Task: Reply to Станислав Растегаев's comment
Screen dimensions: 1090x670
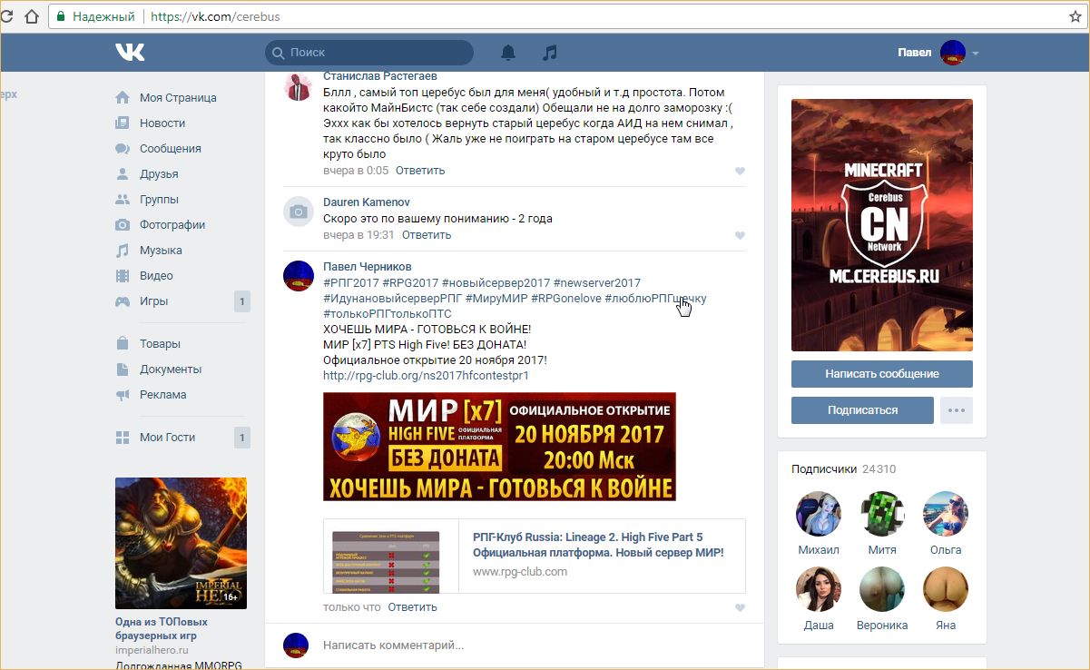Action: pyautogui.click(x=420, y=171)
